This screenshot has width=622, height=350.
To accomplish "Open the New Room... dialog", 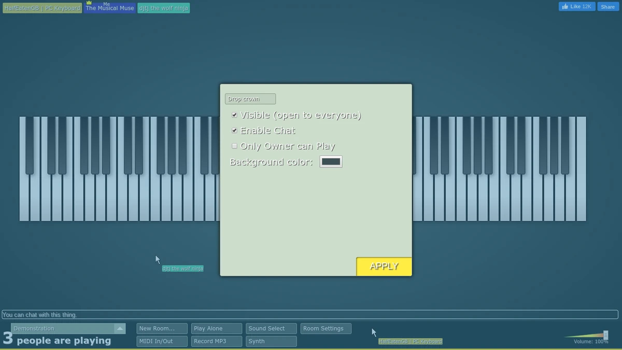I will pyautogui.click(x=161, y=328).
